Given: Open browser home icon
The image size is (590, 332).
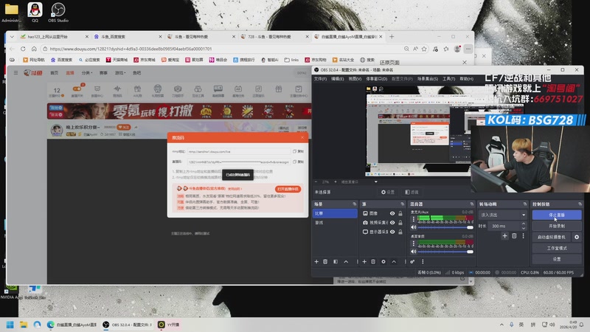Looking at the screenshot, I should (34, 49).
